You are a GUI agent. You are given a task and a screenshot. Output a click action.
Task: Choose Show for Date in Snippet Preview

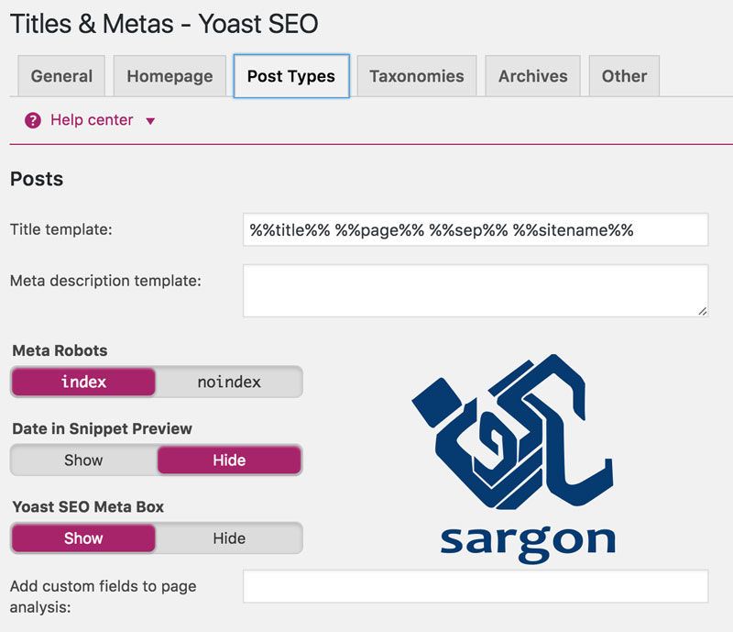coord(83,460)
